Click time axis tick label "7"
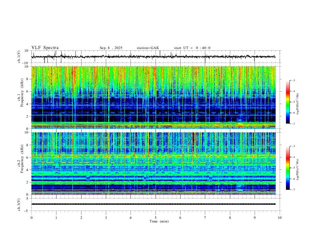 (205, 218)
